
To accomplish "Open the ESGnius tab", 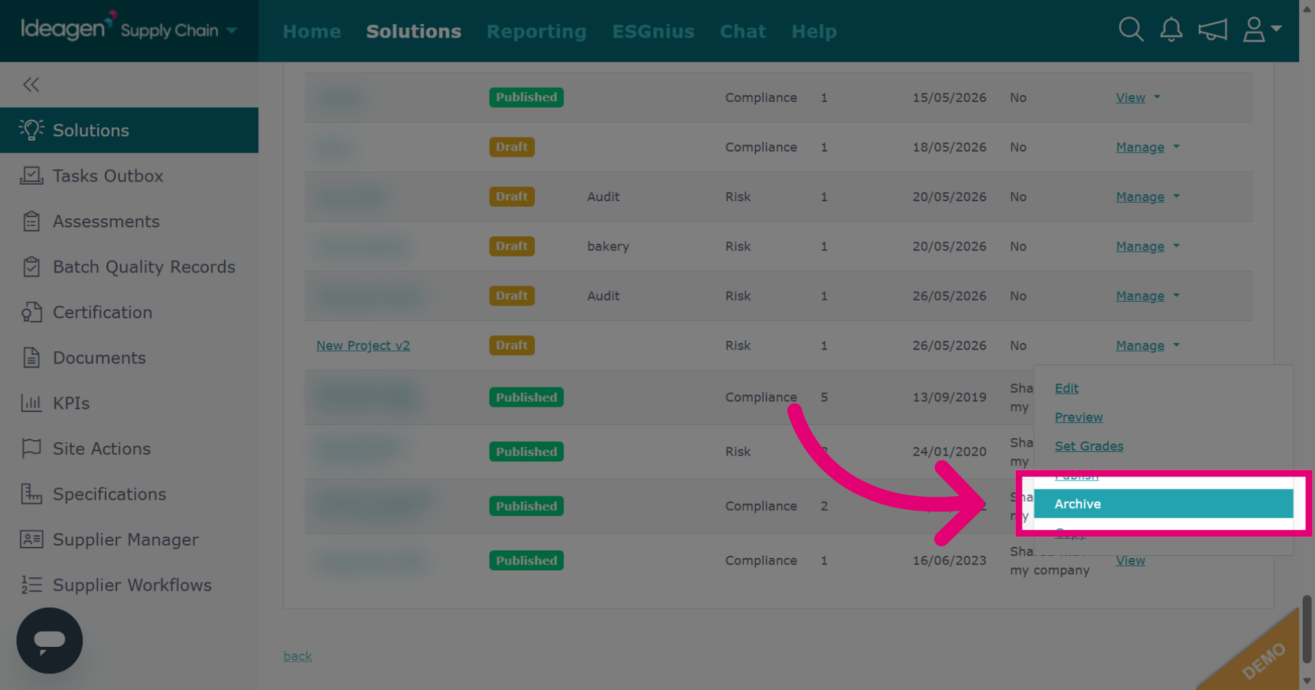I will tap(653, 31).
